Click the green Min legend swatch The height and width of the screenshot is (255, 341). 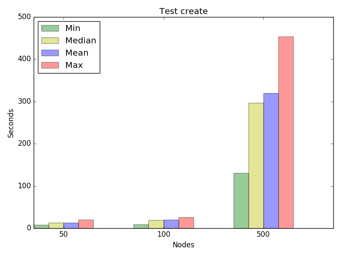tap(50, 28)
